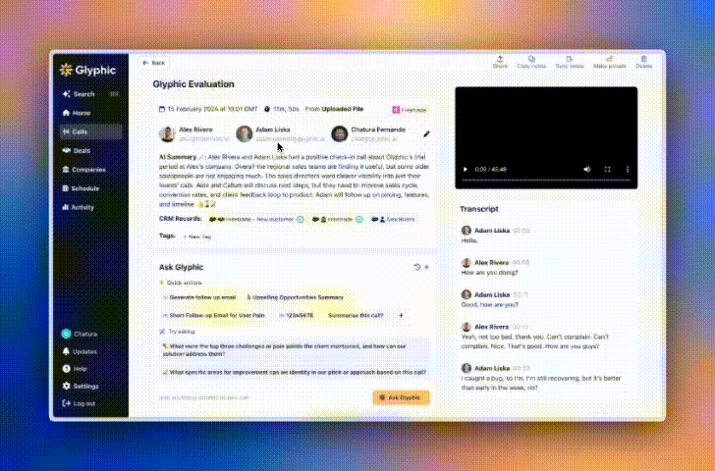The height and width of the screenshot is (471, 715).
Task: Run Summarise this call? quick action
Action: [x=356, y=315]
